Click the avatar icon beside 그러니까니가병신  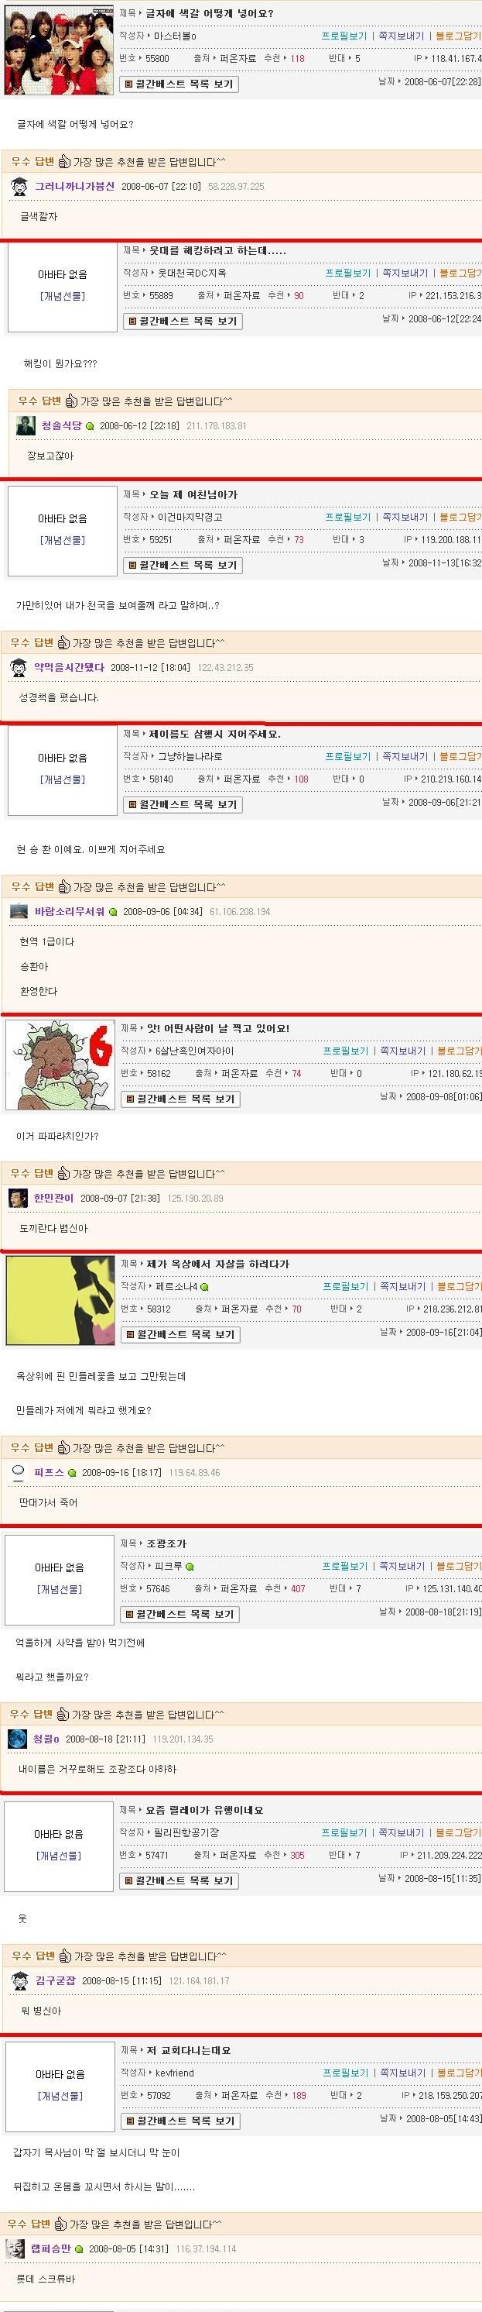click(x=19, y=187)
